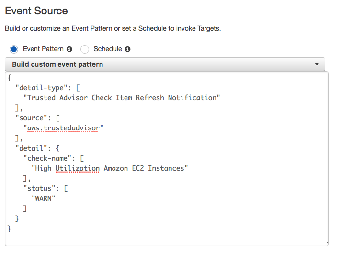Click "Trusted Advisor Check Item Refresh Notification" text
341x255 pixels.
pos(122,98)
